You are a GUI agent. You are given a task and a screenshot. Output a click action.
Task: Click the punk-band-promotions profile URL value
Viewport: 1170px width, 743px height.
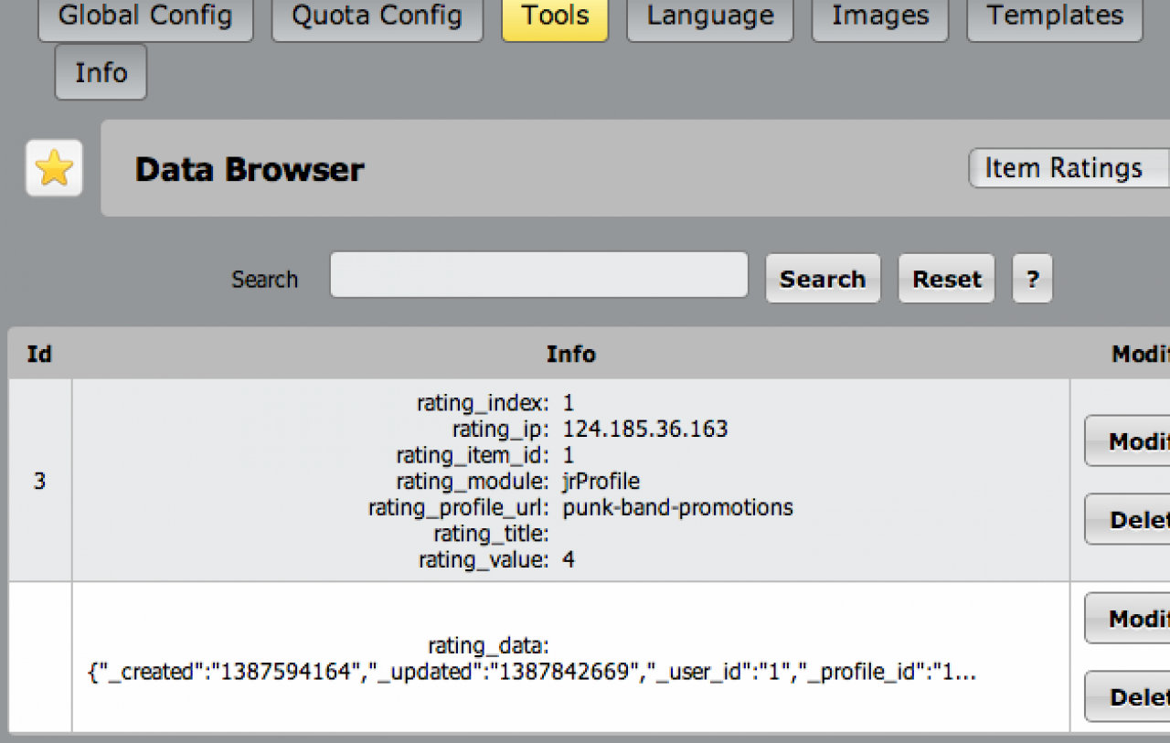(677, 507)
